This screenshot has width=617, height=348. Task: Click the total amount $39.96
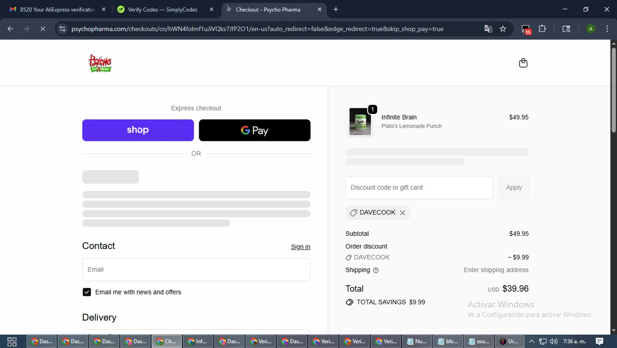click(515, 288)
